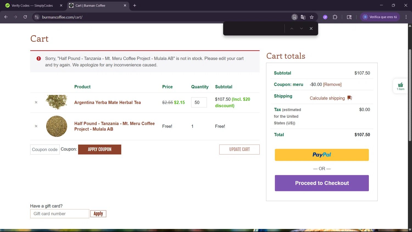Open Tanzania Mt. Meru coffee thumbnail
This screenshot has width=412, height=232.
point(57,126)
